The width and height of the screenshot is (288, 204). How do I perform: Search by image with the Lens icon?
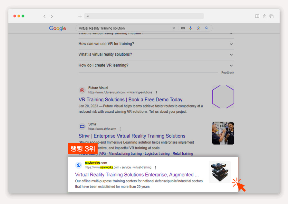[198, 28]
